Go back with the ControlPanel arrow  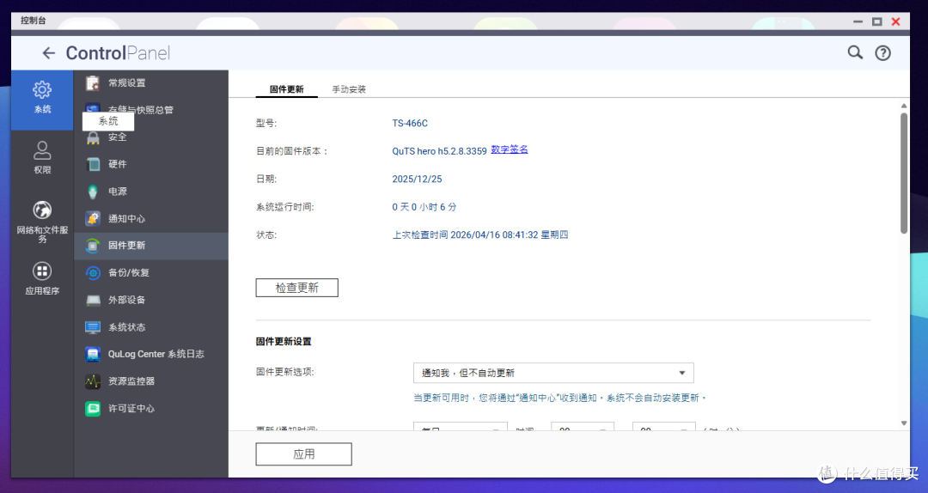[48, 53]
